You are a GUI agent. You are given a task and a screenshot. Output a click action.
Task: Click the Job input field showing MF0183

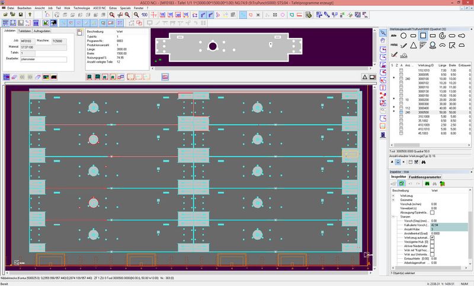tap(27, 41)
